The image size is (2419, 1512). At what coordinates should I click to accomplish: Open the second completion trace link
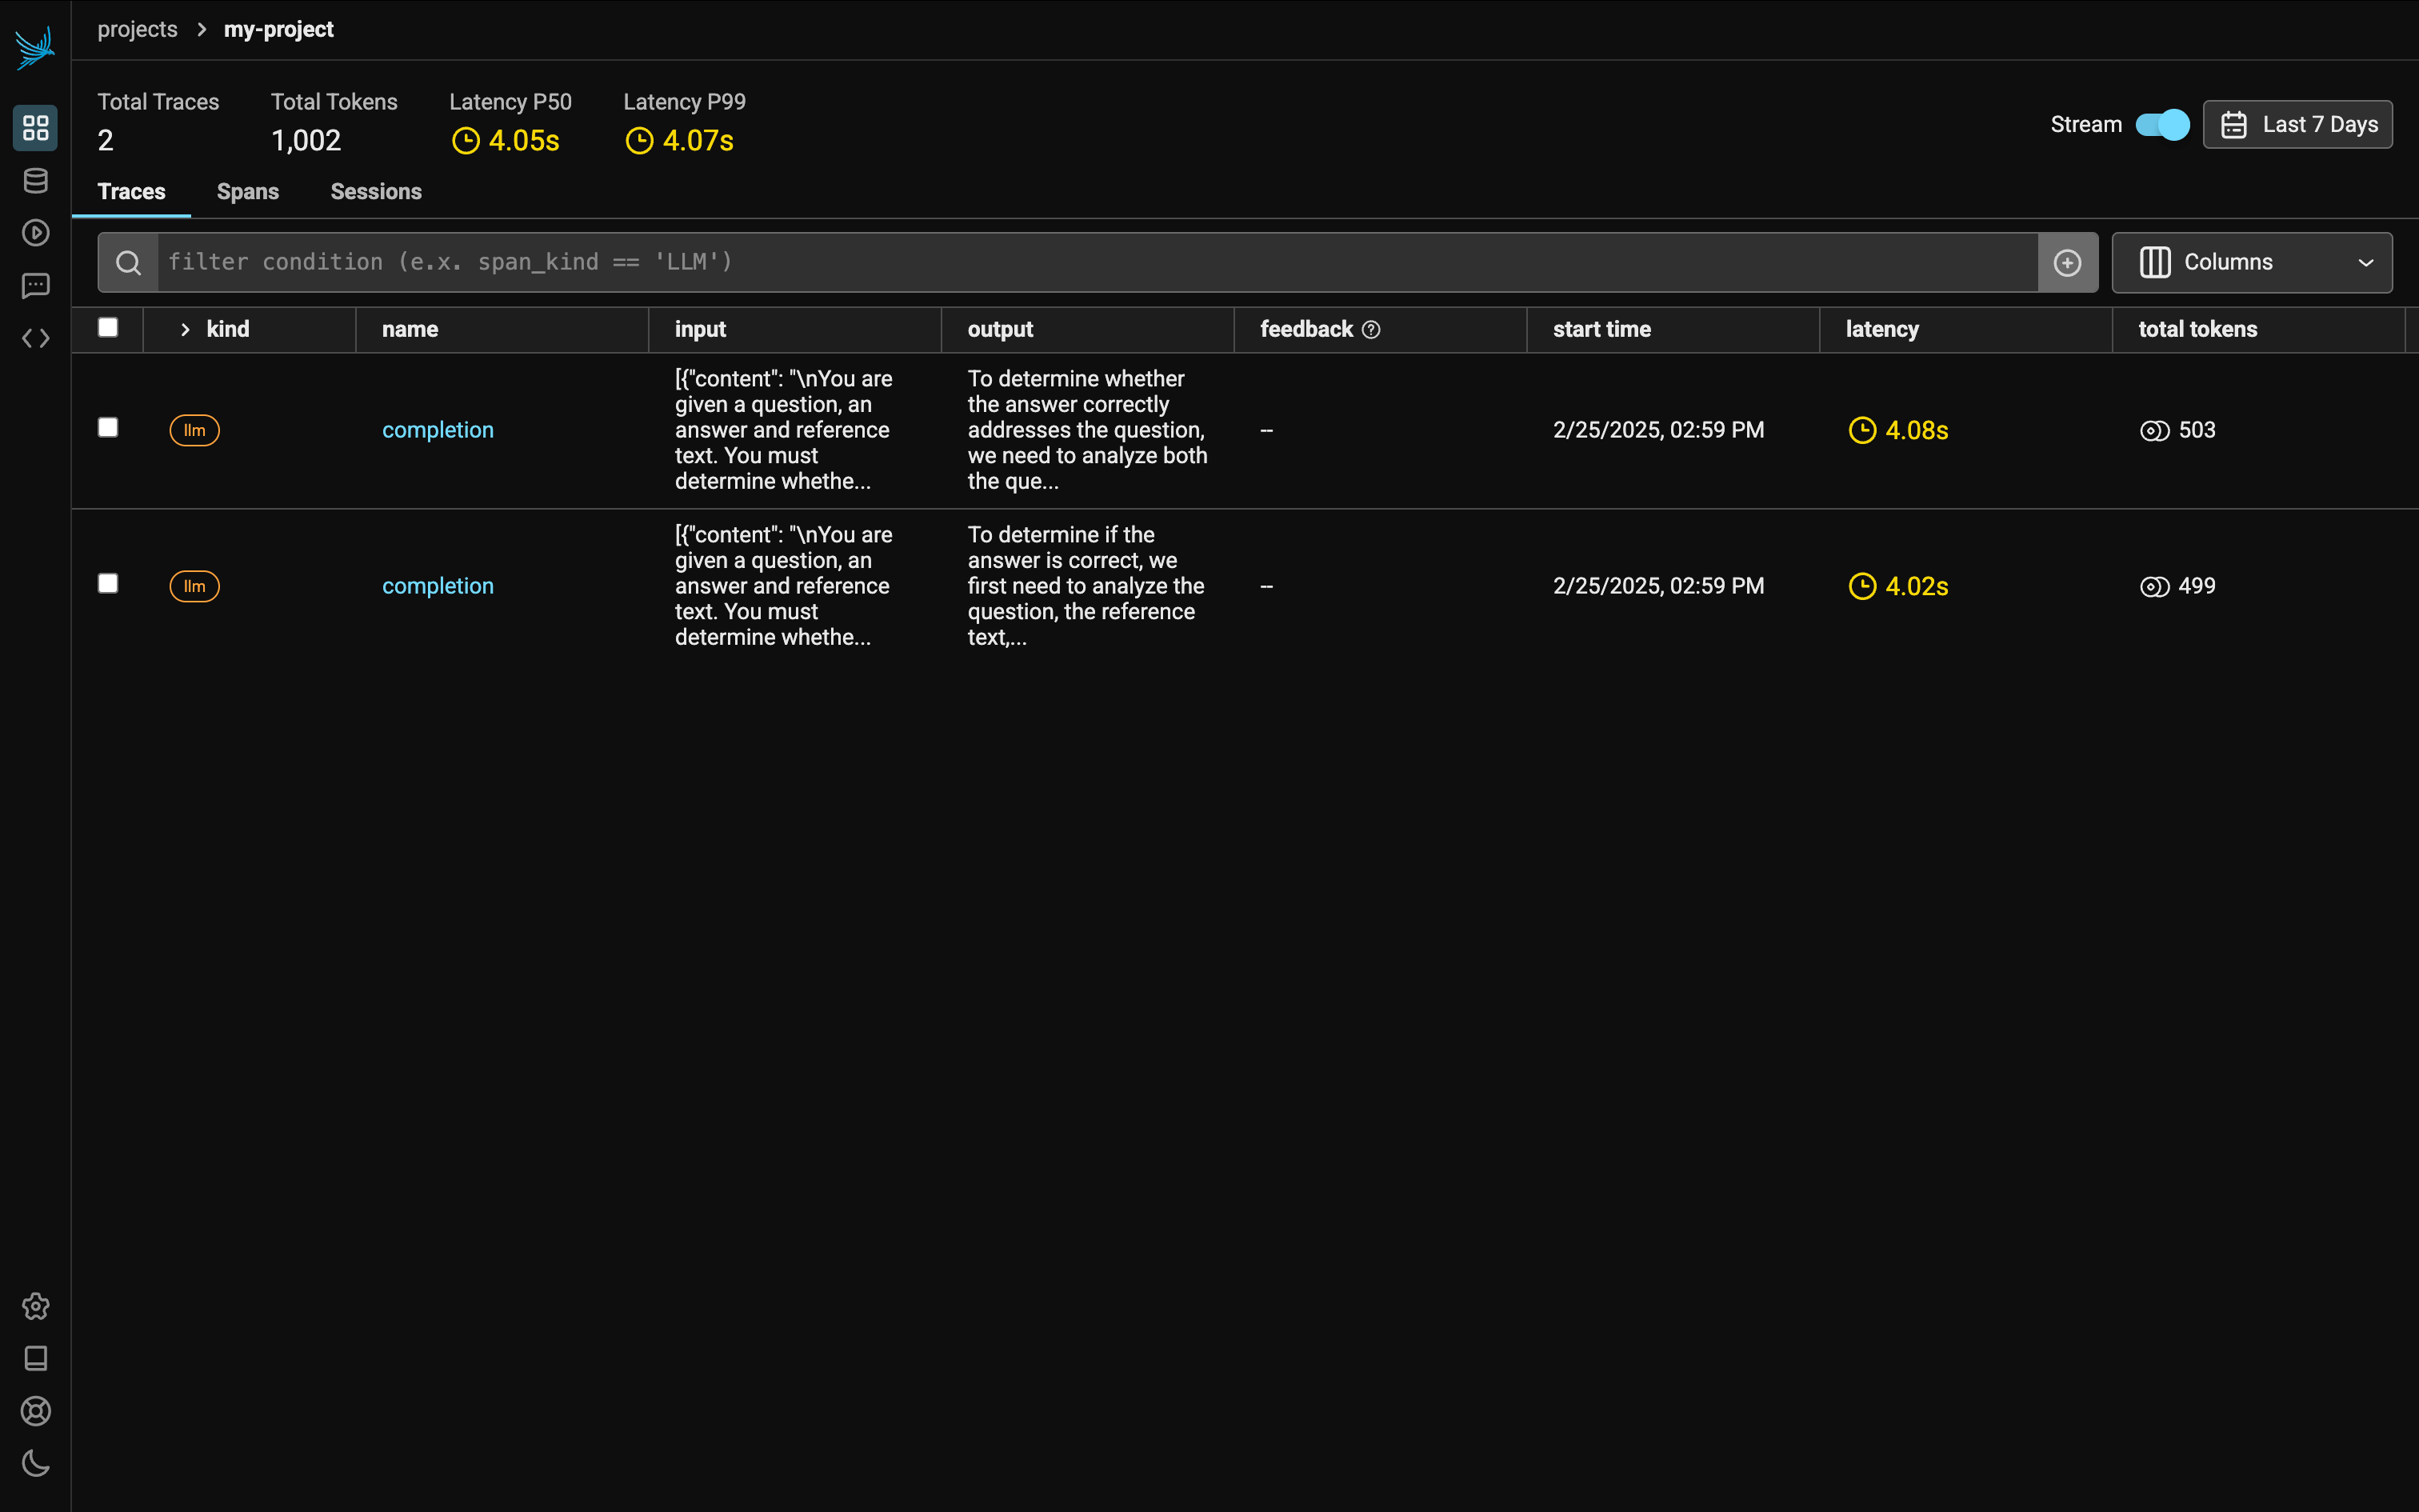[438, 586]
